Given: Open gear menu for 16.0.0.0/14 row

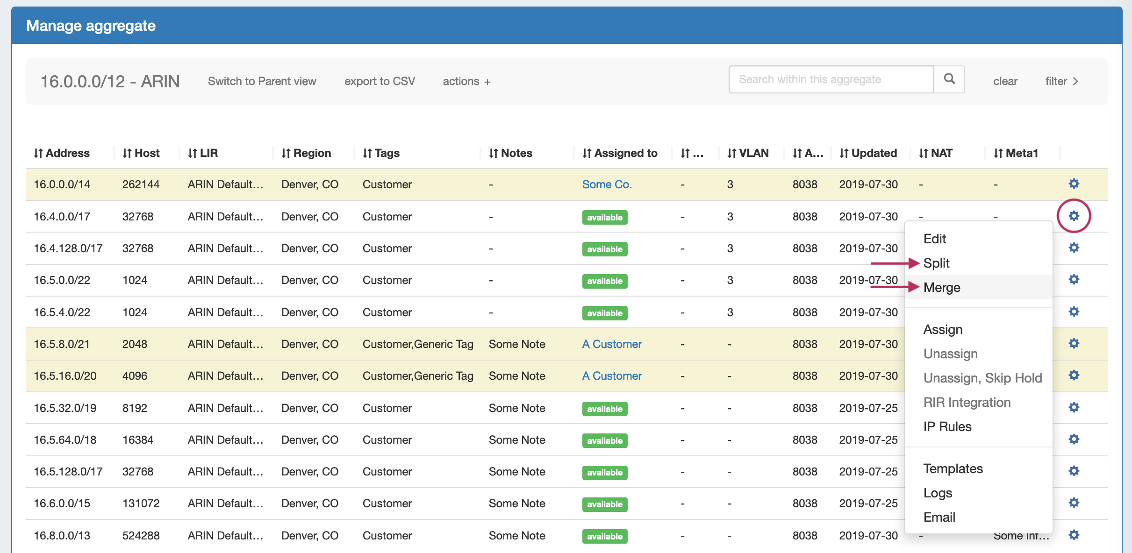Looking at the screenshot, I should [x=1074, y=184].
